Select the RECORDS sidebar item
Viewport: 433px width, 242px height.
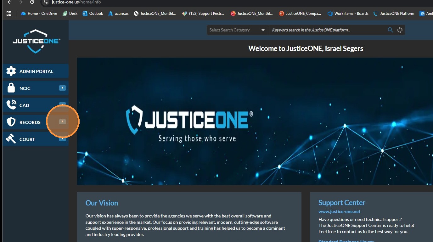tap(36, 122)
